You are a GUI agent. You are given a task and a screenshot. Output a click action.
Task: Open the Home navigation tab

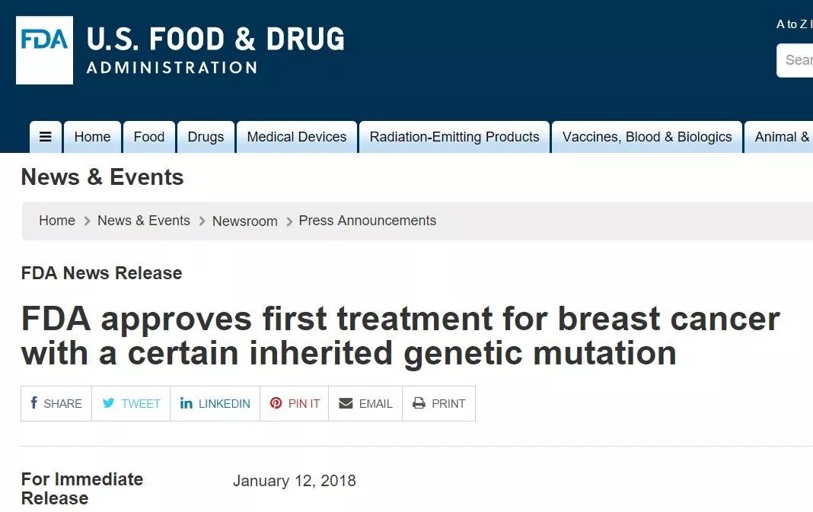click(x=92, y=137)
